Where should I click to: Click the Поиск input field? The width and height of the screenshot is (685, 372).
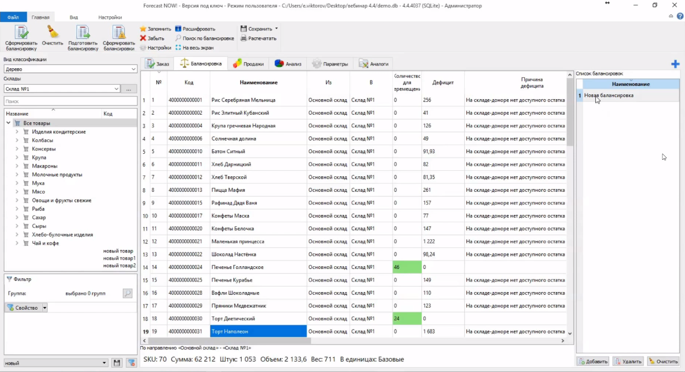click(70, 101)
